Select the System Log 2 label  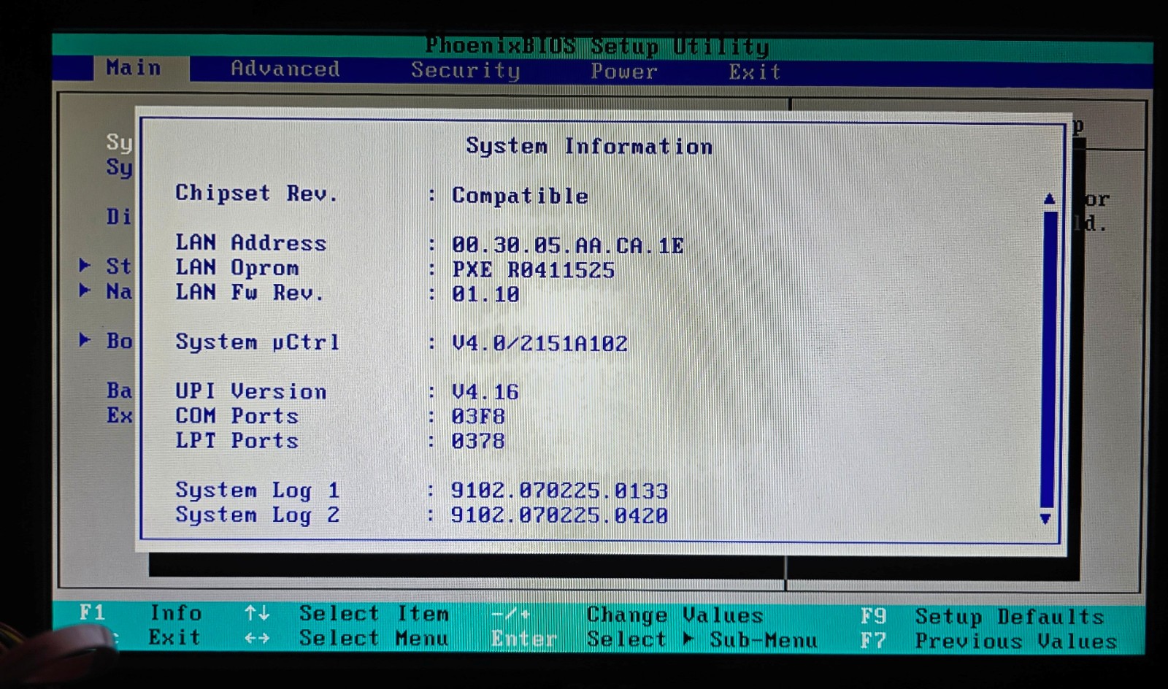(x=257, y=515)
